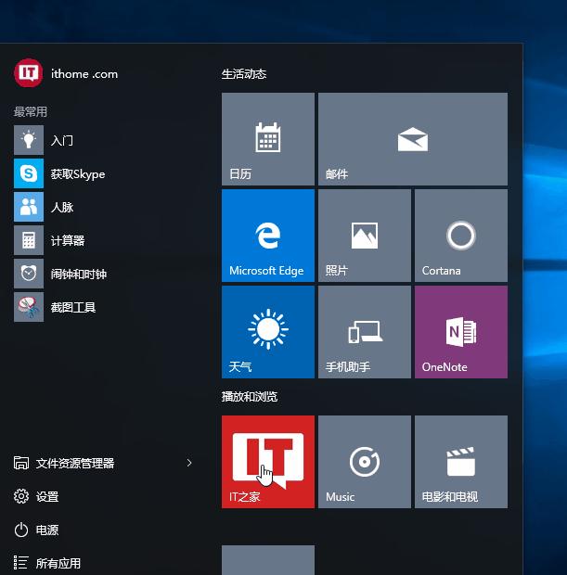567x575 pixels.
Task: Open the Movies & TV (电影和电视) tile
Action: pos(461,462)
